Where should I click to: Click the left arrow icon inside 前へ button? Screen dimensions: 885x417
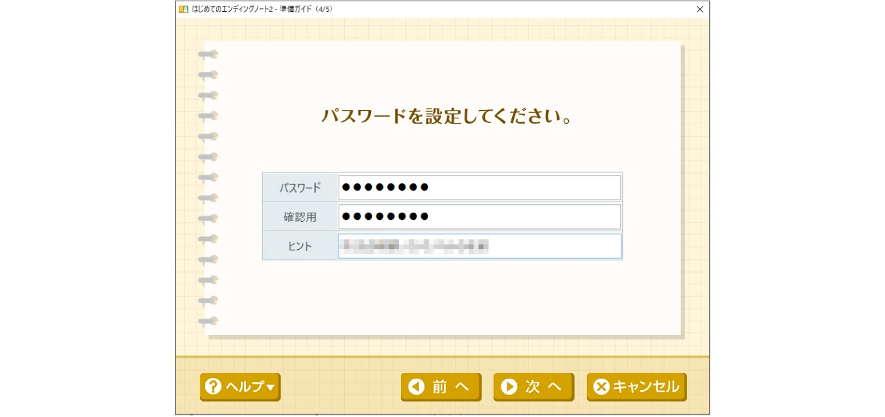(x=416, y=386)
